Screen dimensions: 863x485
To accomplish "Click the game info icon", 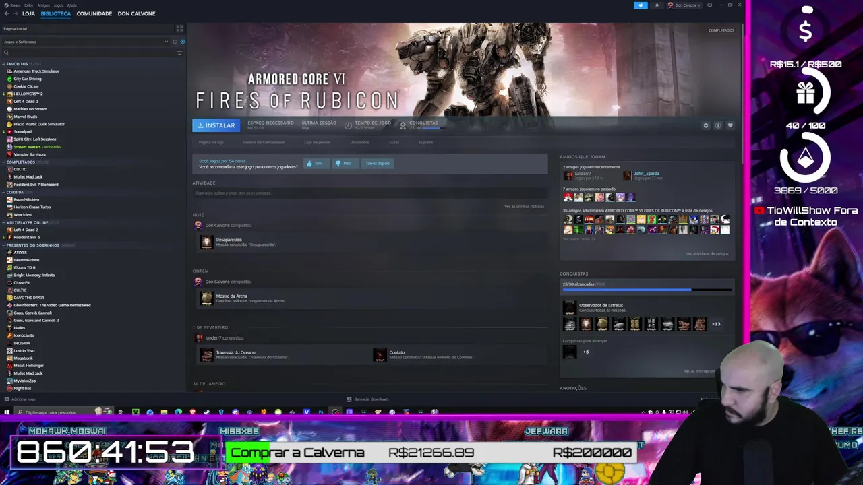I will 718,125.
